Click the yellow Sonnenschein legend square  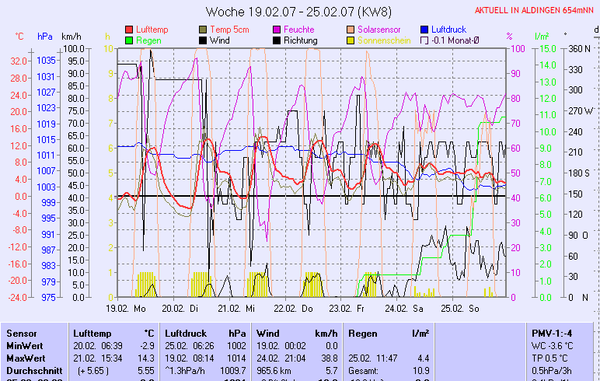pyautogui.click(x=351, y=40)
